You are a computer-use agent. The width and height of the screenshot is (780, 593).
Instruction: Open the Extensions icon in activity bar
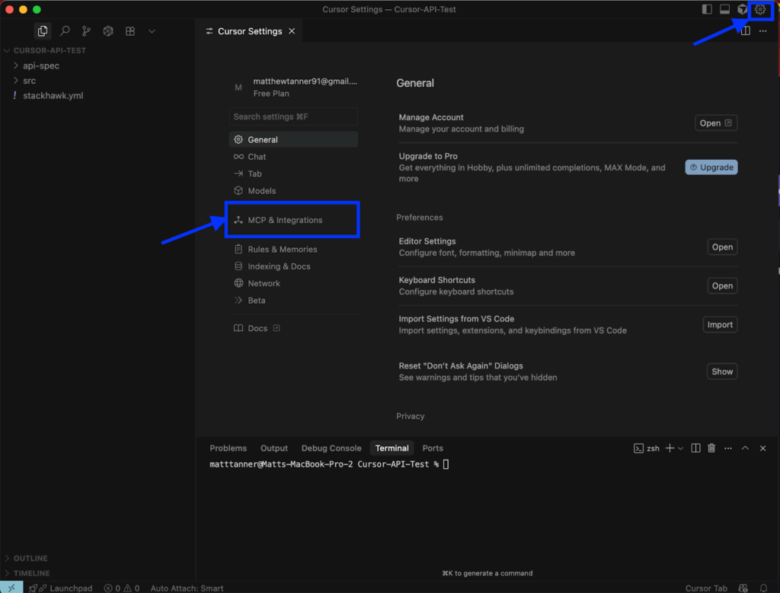point(130,30)
